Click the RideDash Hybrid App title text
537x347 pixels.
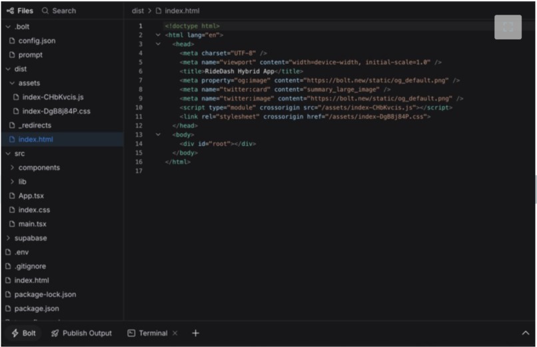pos(239,71)
